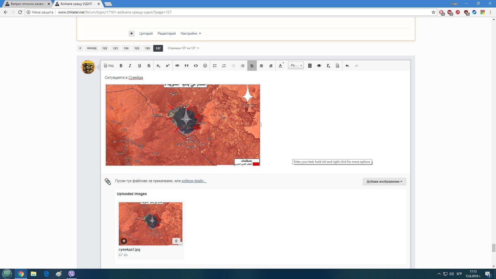Switch to the first browser tab
Image resolution: width=496 pixels, height=279 pixels.
26,4
